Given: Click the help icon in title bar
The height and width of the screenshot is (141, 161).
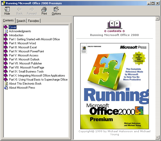Looking at the screenshot, I should (x=3, y=3).
